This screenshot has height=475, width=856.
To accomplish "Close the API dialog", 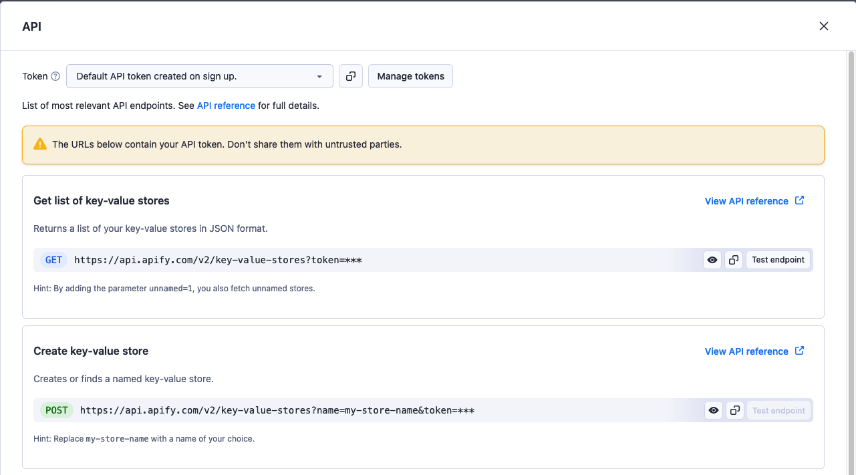I will (823, 26).
